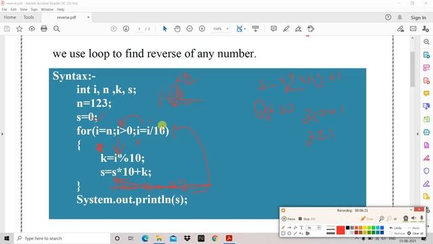
Task: Open the File menu
Action: tap(5, 9)
